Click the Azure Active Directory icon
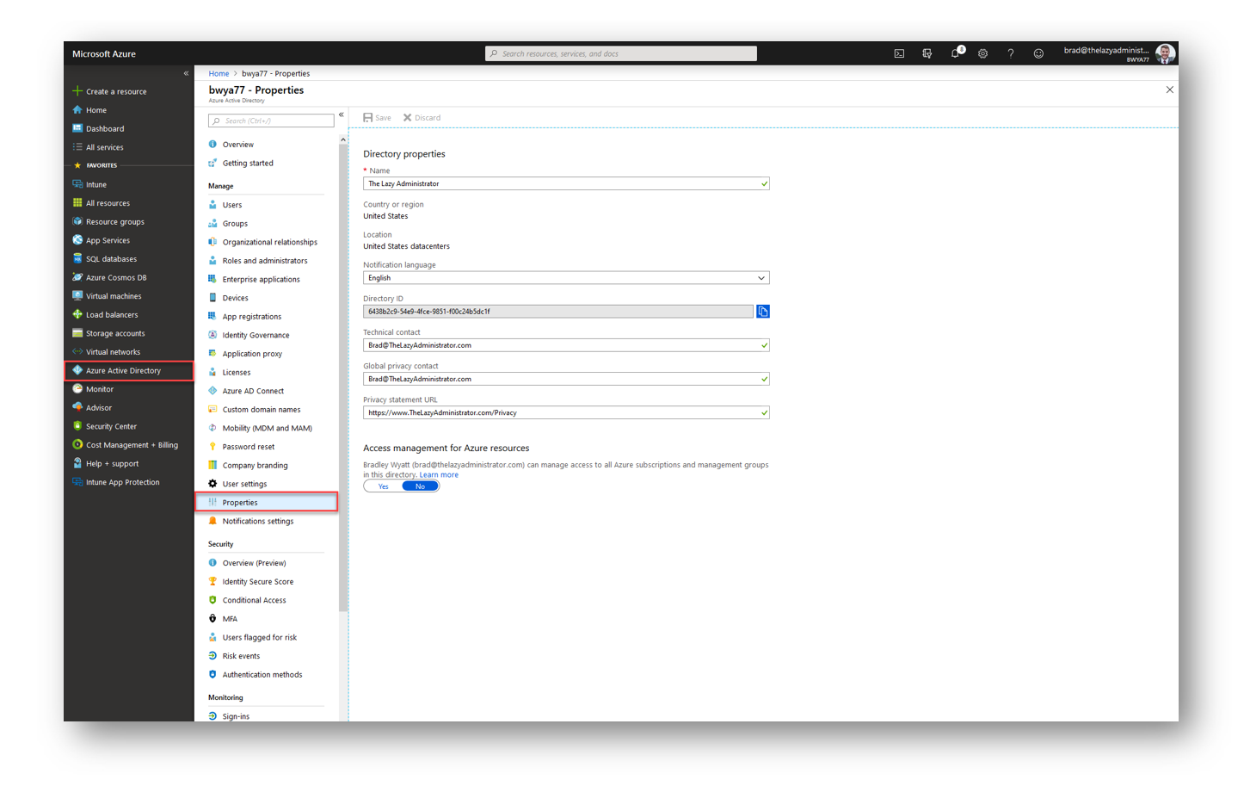This screenshot has width=1244, height=786. click(77, 370)
